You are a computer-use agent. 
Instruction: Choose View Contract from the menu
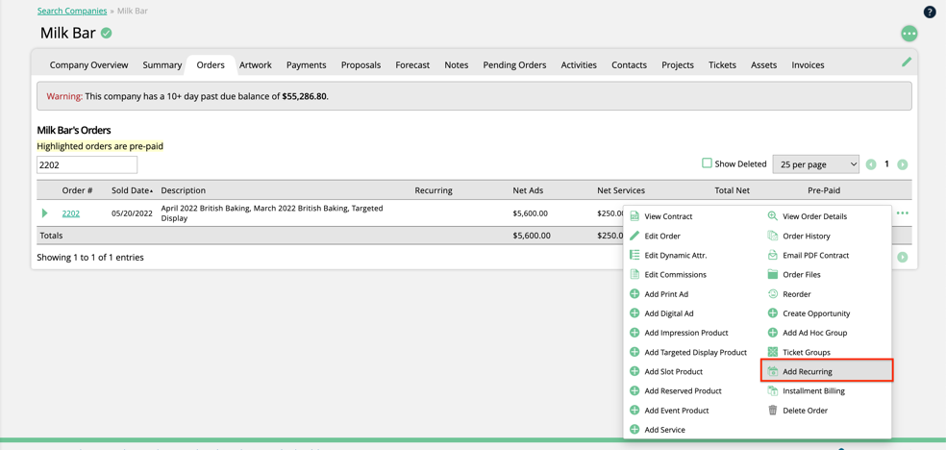(x=668, y=216)
